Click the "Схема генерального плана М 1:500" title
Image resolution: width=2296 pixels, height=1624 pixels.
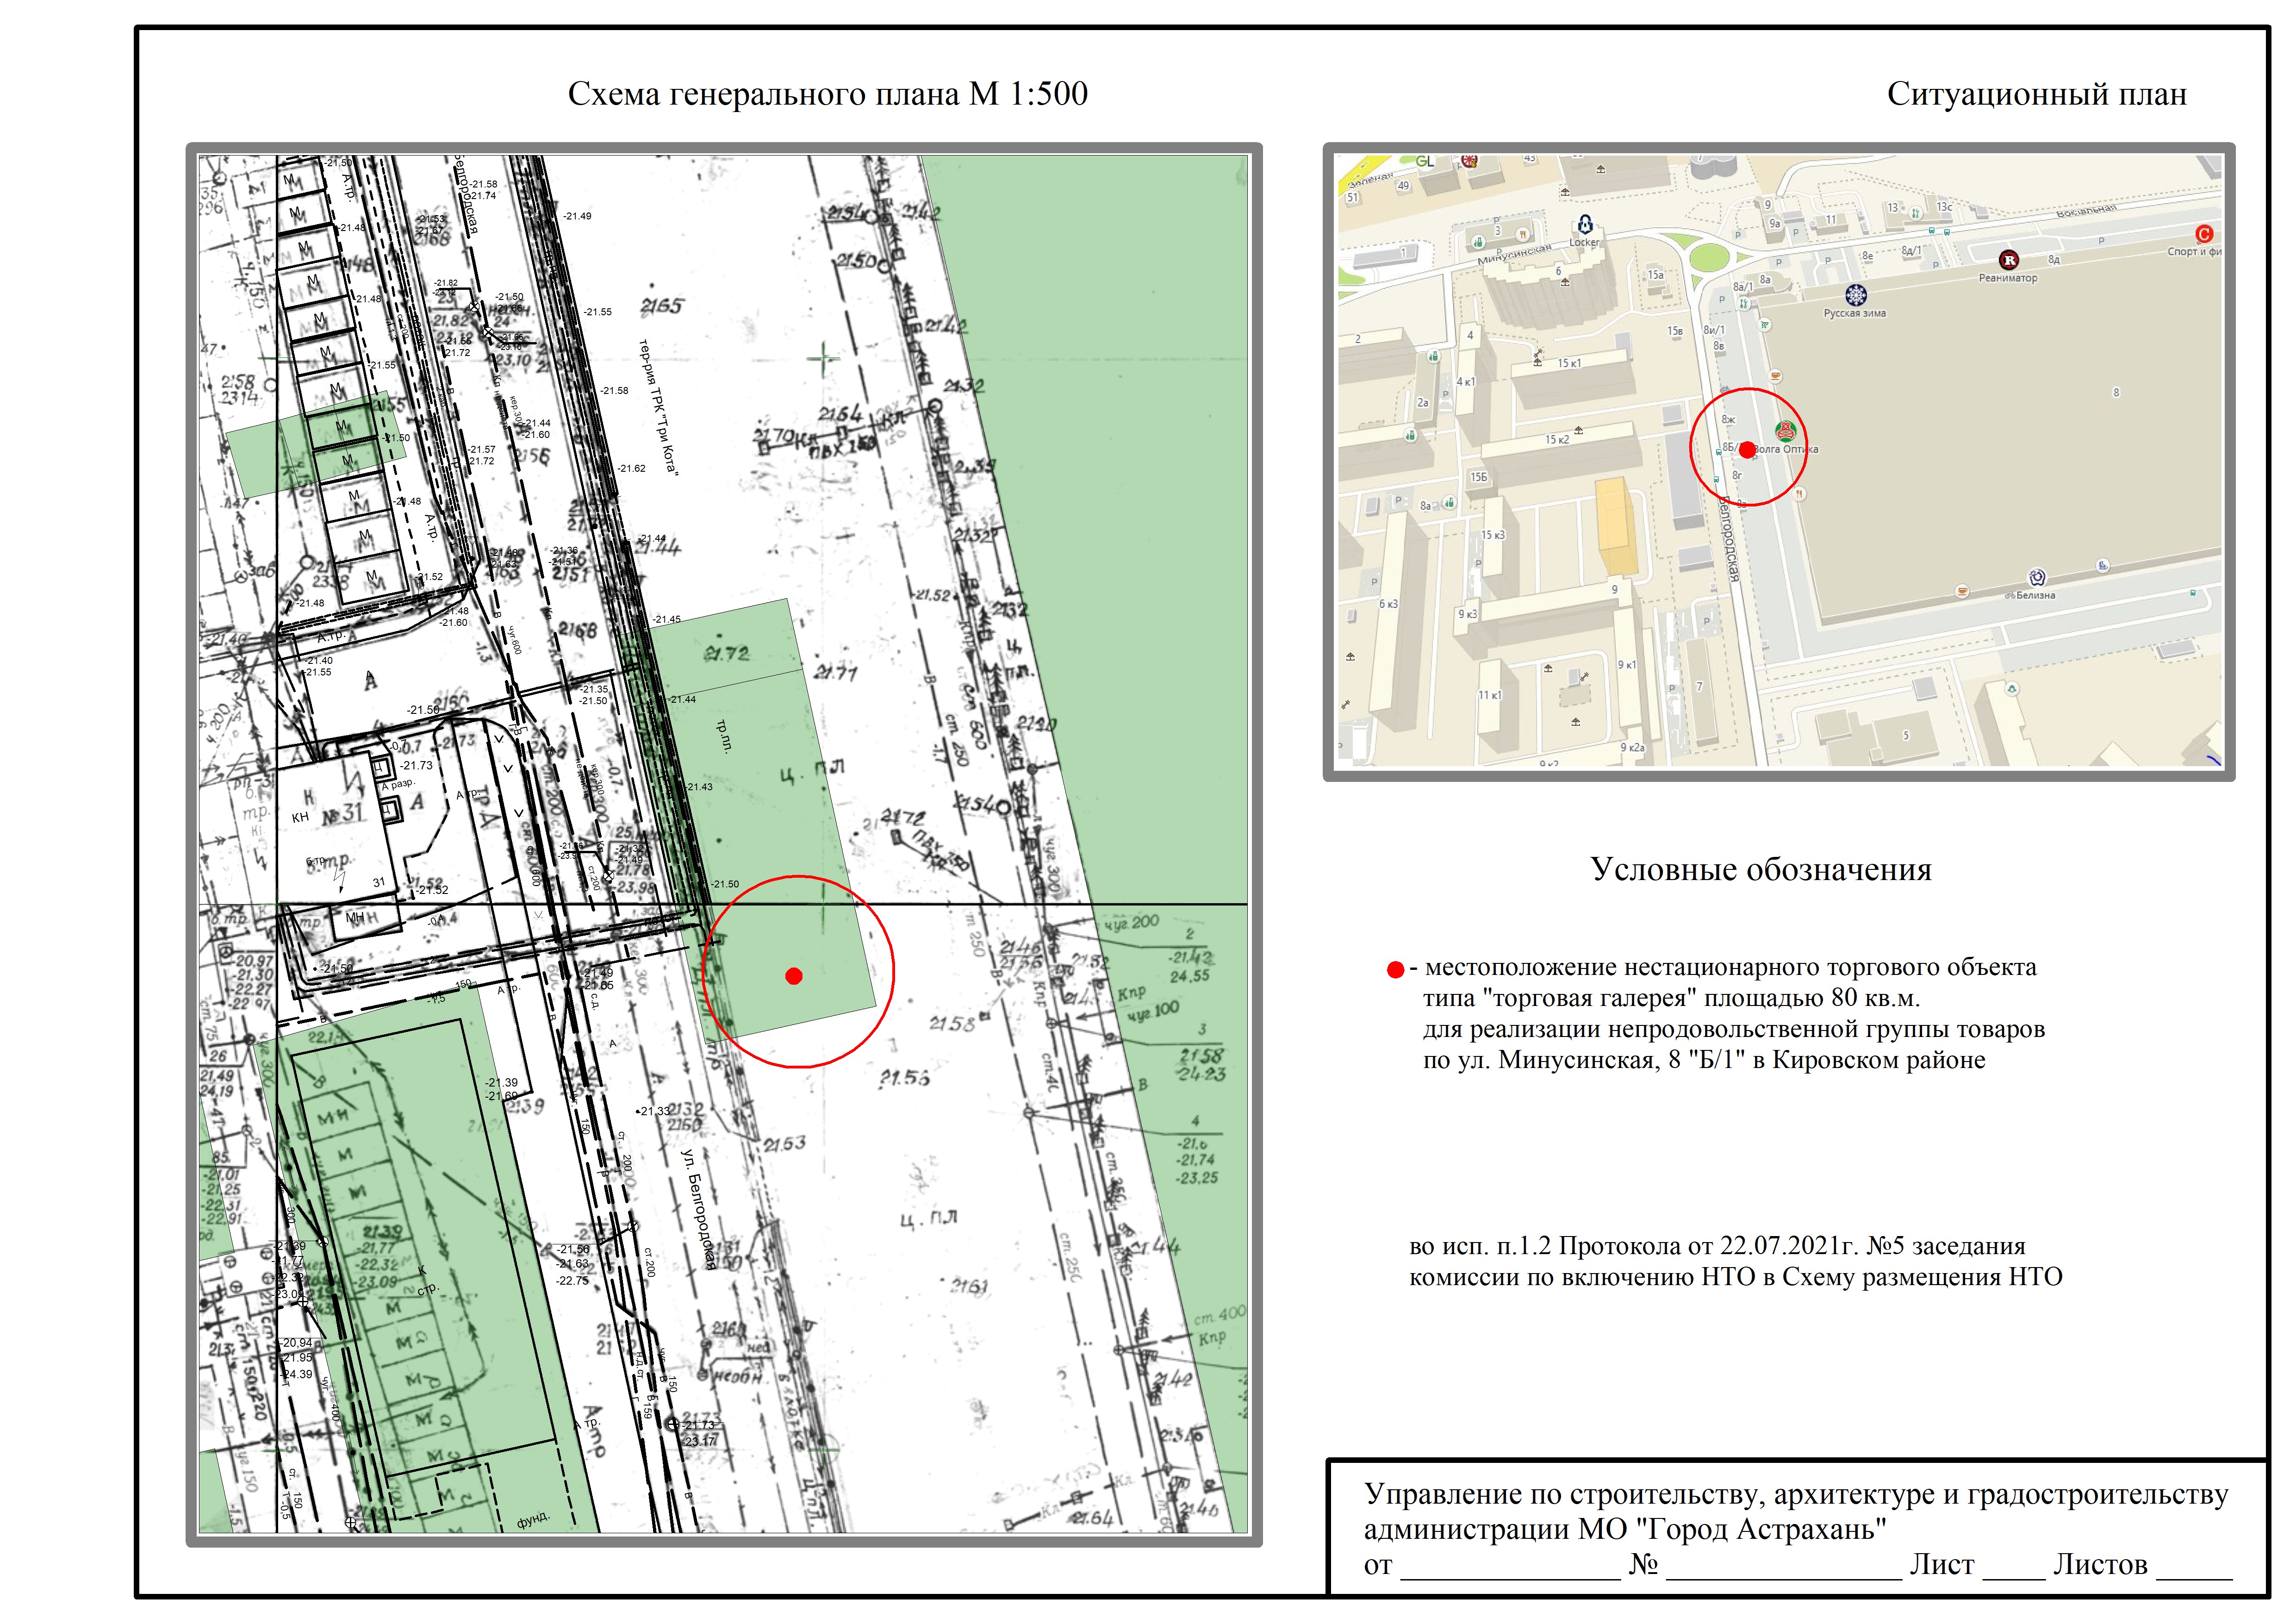click(827, 94)
